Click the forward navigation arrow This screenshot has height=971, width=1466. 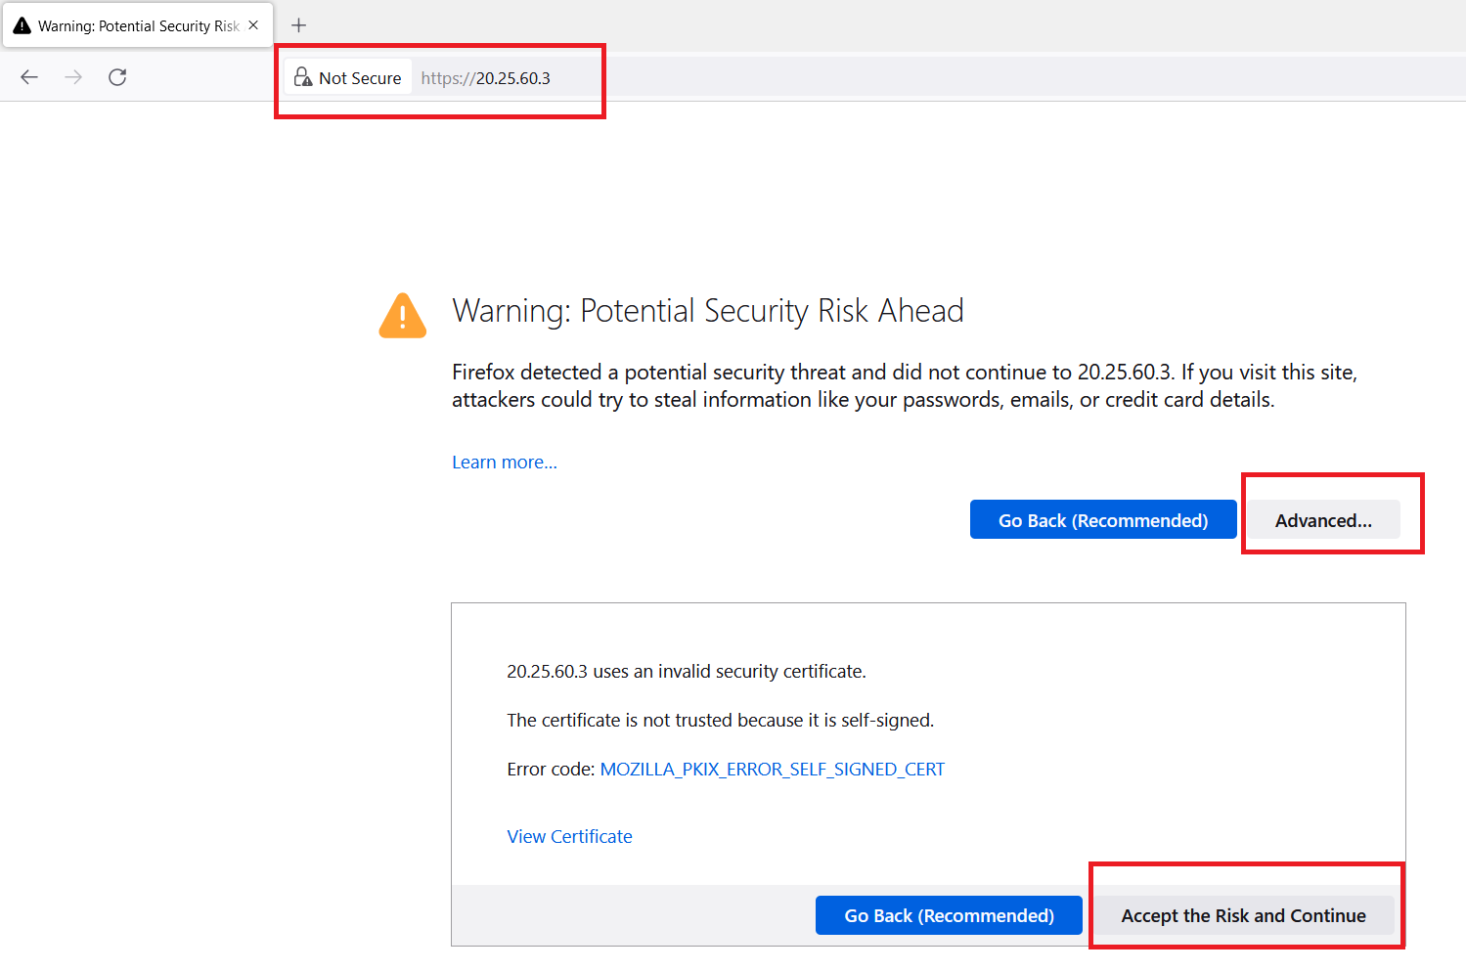[73, 77]
